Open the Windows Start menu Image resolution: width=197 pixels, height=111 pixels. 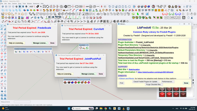[69, 108]
